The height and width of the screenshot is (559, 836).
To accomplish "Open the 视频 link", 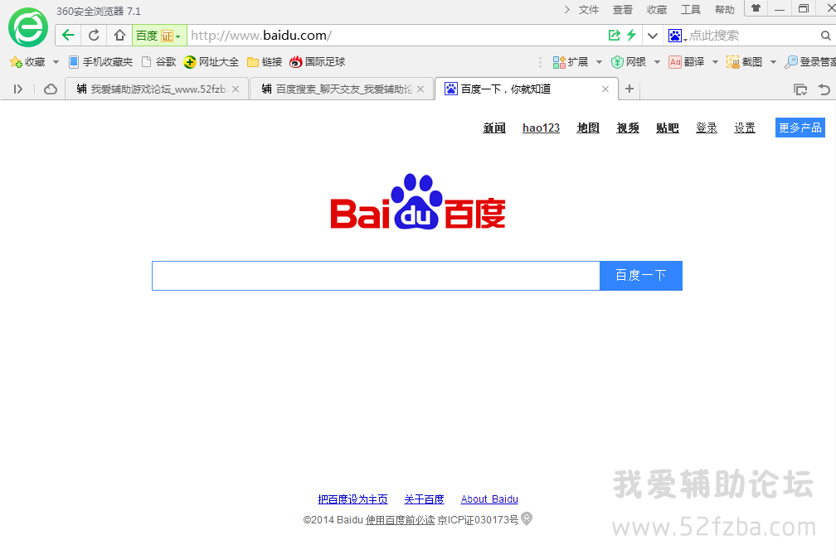I will (x=628, y=128).
